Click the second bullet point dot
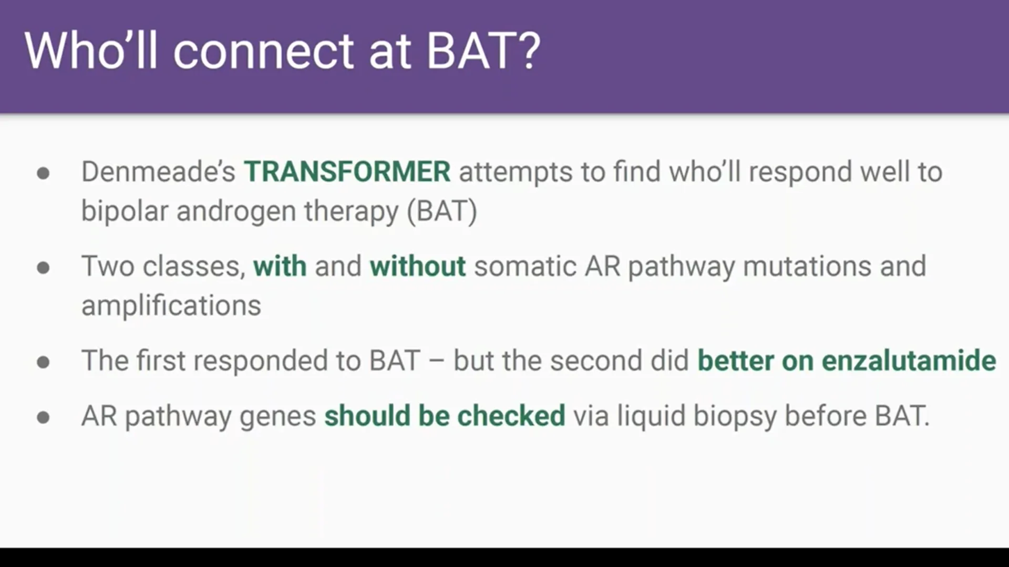Image resolution: width=1009 pixels, height=567 pixels. click(44, 268)
